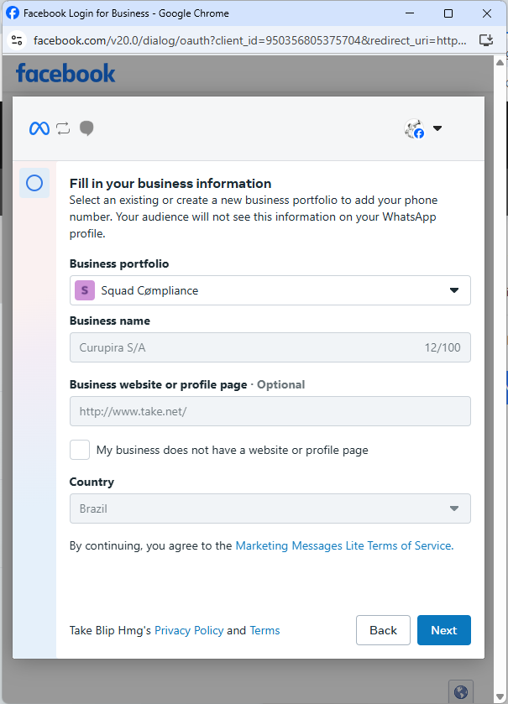Image resolution: width=508 pixels, height=704 pixels.
Task: Click the purple S portfolio avatar icon
Action: (85, 290)
